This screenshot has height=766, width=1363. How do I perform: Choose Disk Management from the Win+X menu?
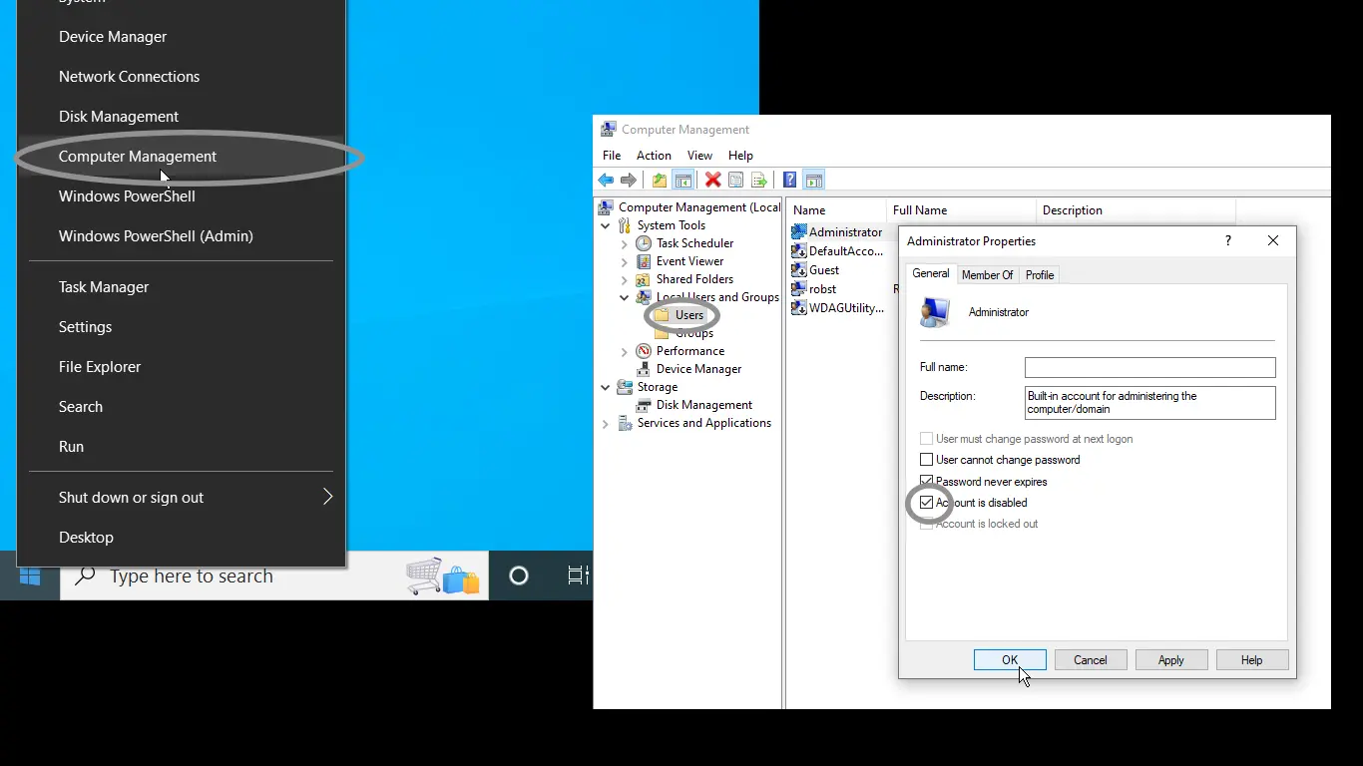click(182, 117)
